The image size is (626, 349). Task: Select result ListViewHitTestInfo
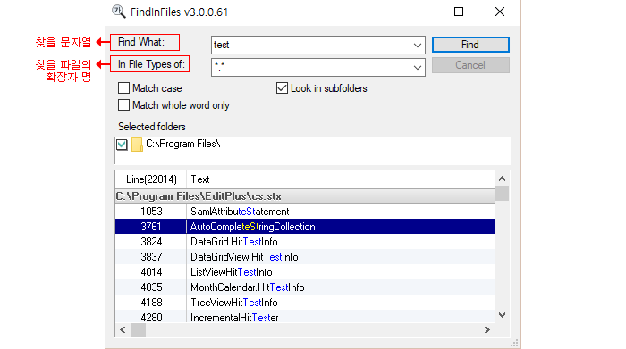pos(305,271)
